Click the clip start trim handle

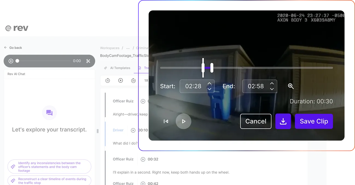[x=203, y=68]
